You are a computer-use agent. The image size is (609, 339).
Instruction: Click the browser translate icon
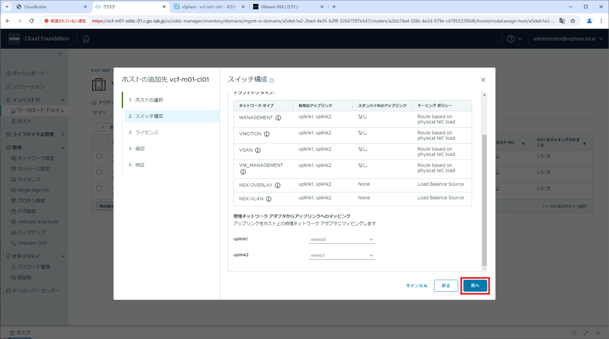pos(562,21)
